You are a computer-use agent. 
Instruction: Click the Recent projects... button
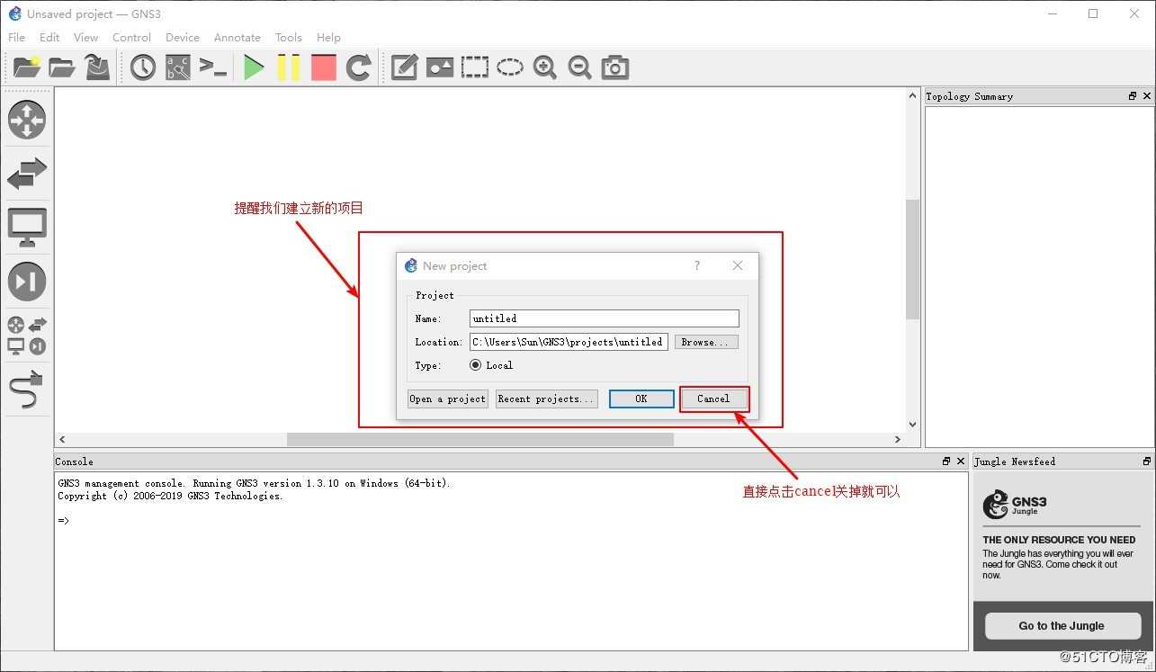(x=546, y=399)
